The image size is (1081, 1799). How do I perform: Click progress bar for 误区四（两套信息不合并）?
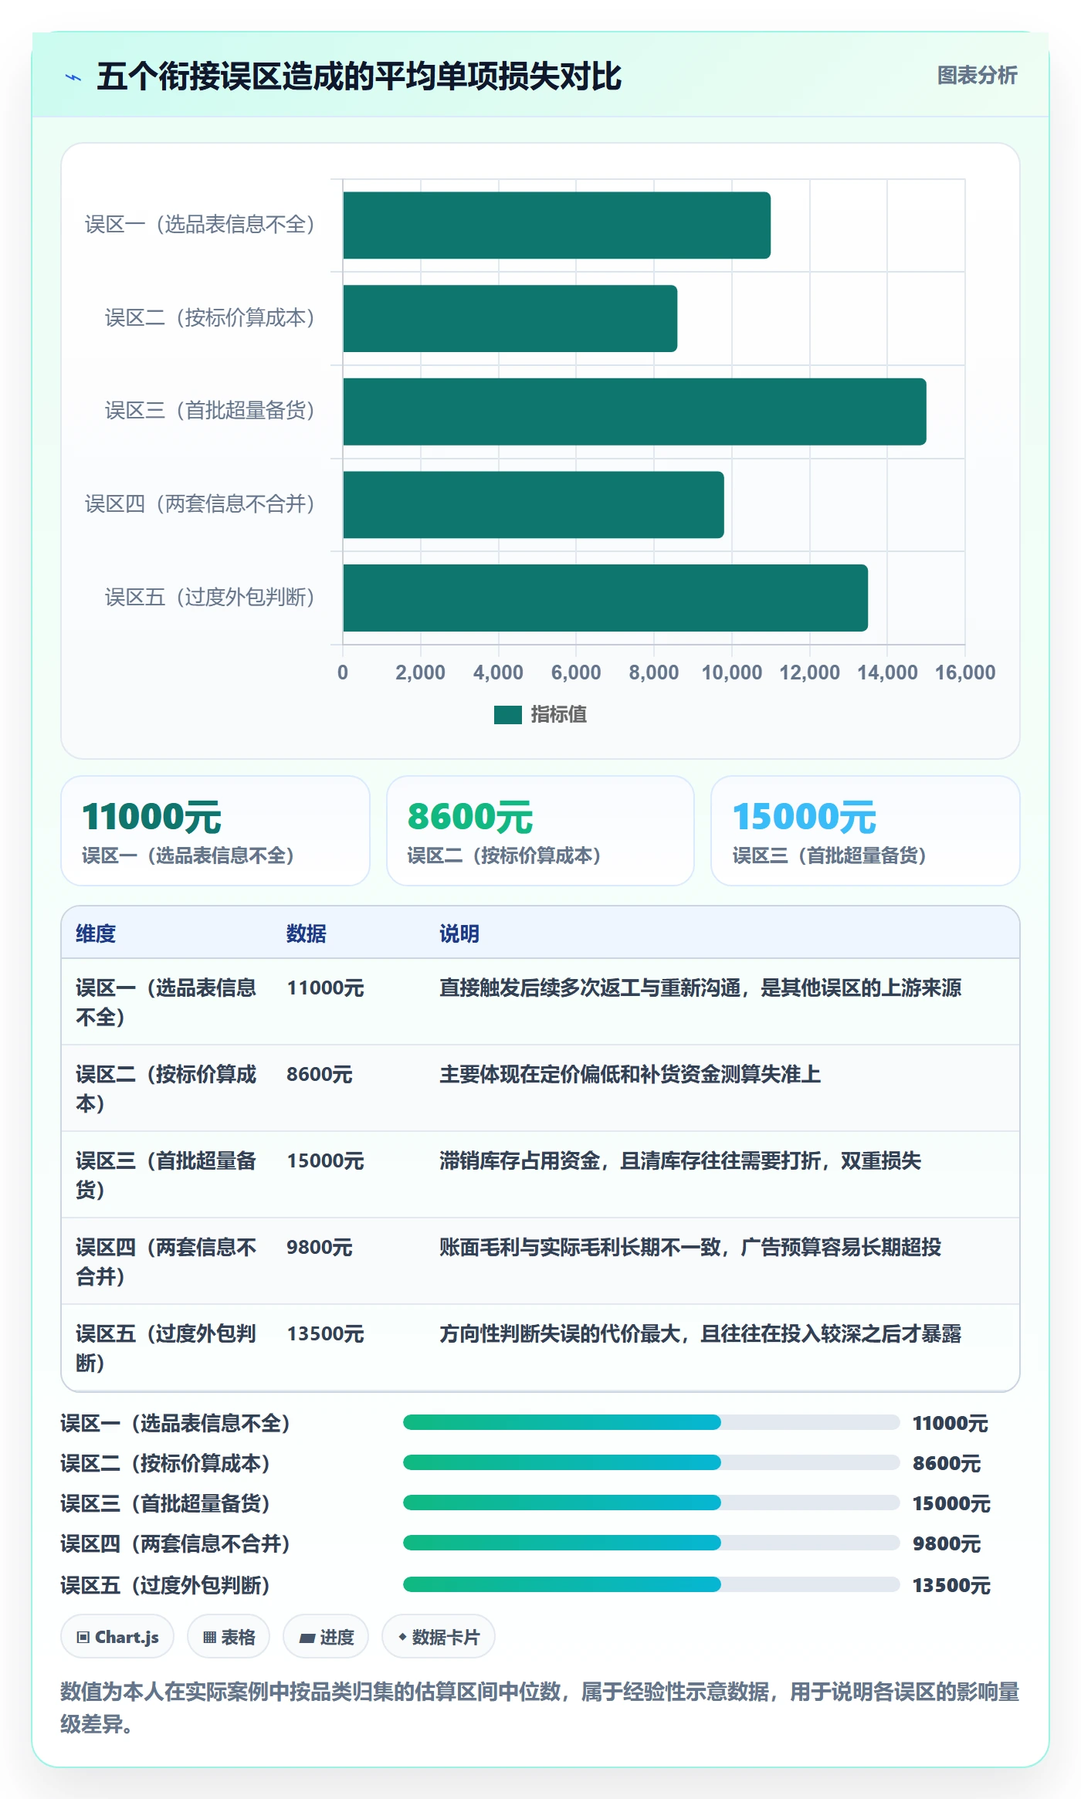pos(652,1543)
